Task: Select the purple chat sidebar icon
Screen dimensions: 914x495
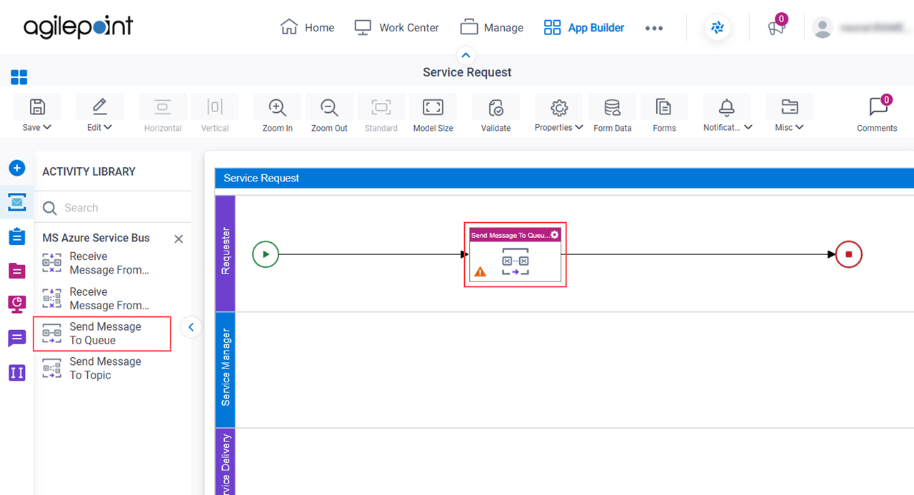Action: point(17,338)
